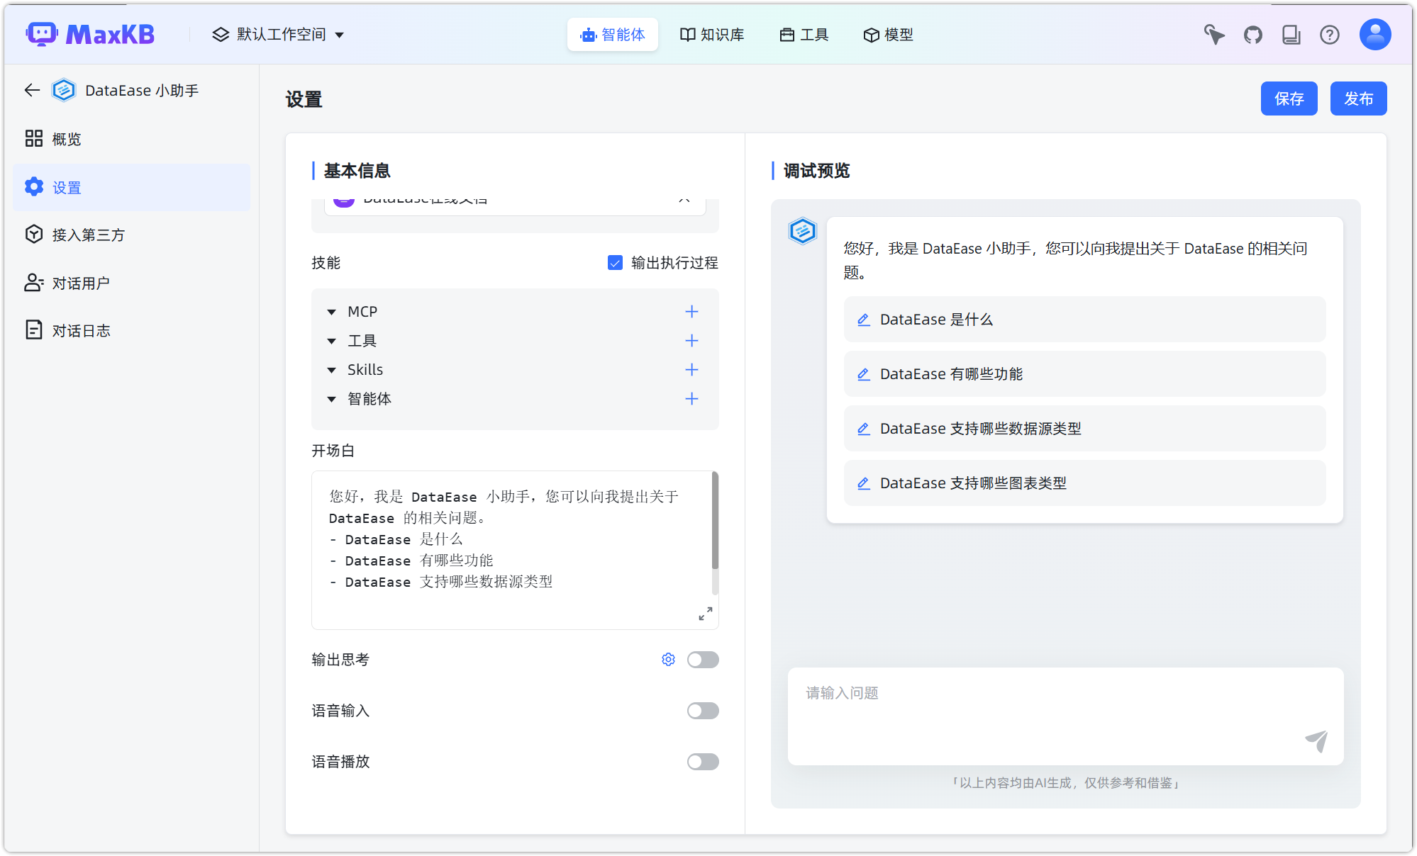This screenshot has width=1417, height=856.
Task: Add a Skill with its plus icon
Action: coord(691,370)
